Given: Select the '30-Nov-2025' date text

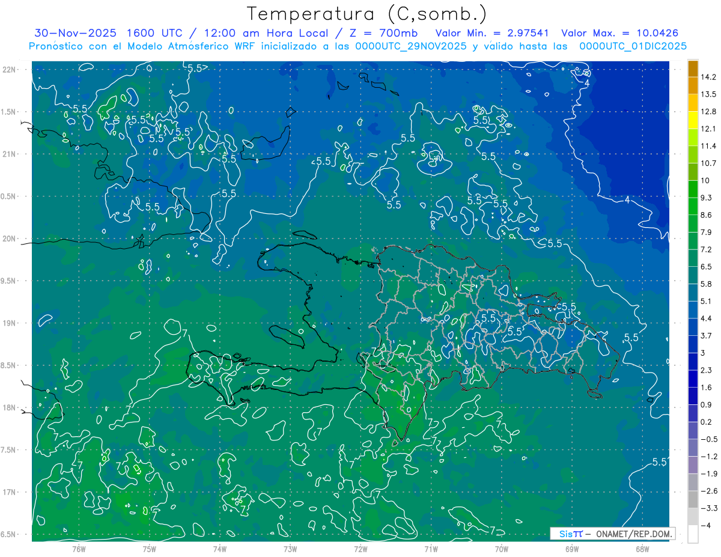Looking at the screenshot, I should pos(75,33).
